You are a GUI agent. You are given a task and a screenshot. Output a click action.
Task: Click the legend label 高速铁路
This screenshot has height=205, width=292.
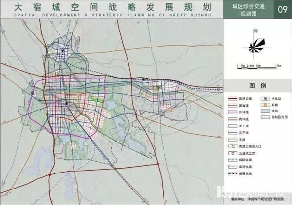pyautogui.click(x=245, y=167)
